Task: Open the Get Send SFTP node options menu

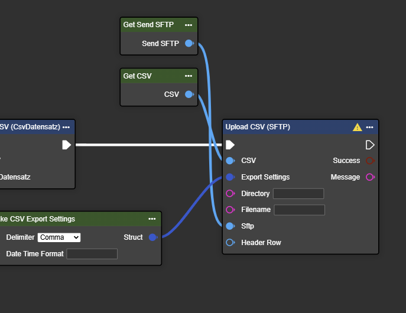Action: click(x=189, y=25)
